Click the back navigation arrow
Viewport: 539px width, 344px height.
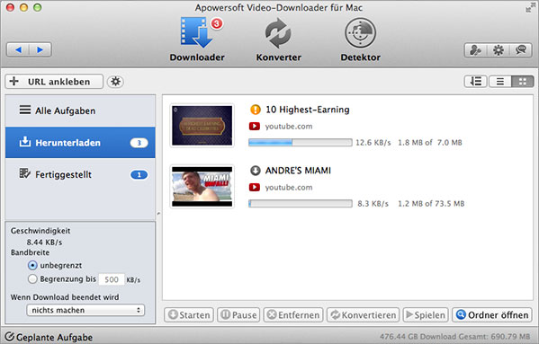18,49
